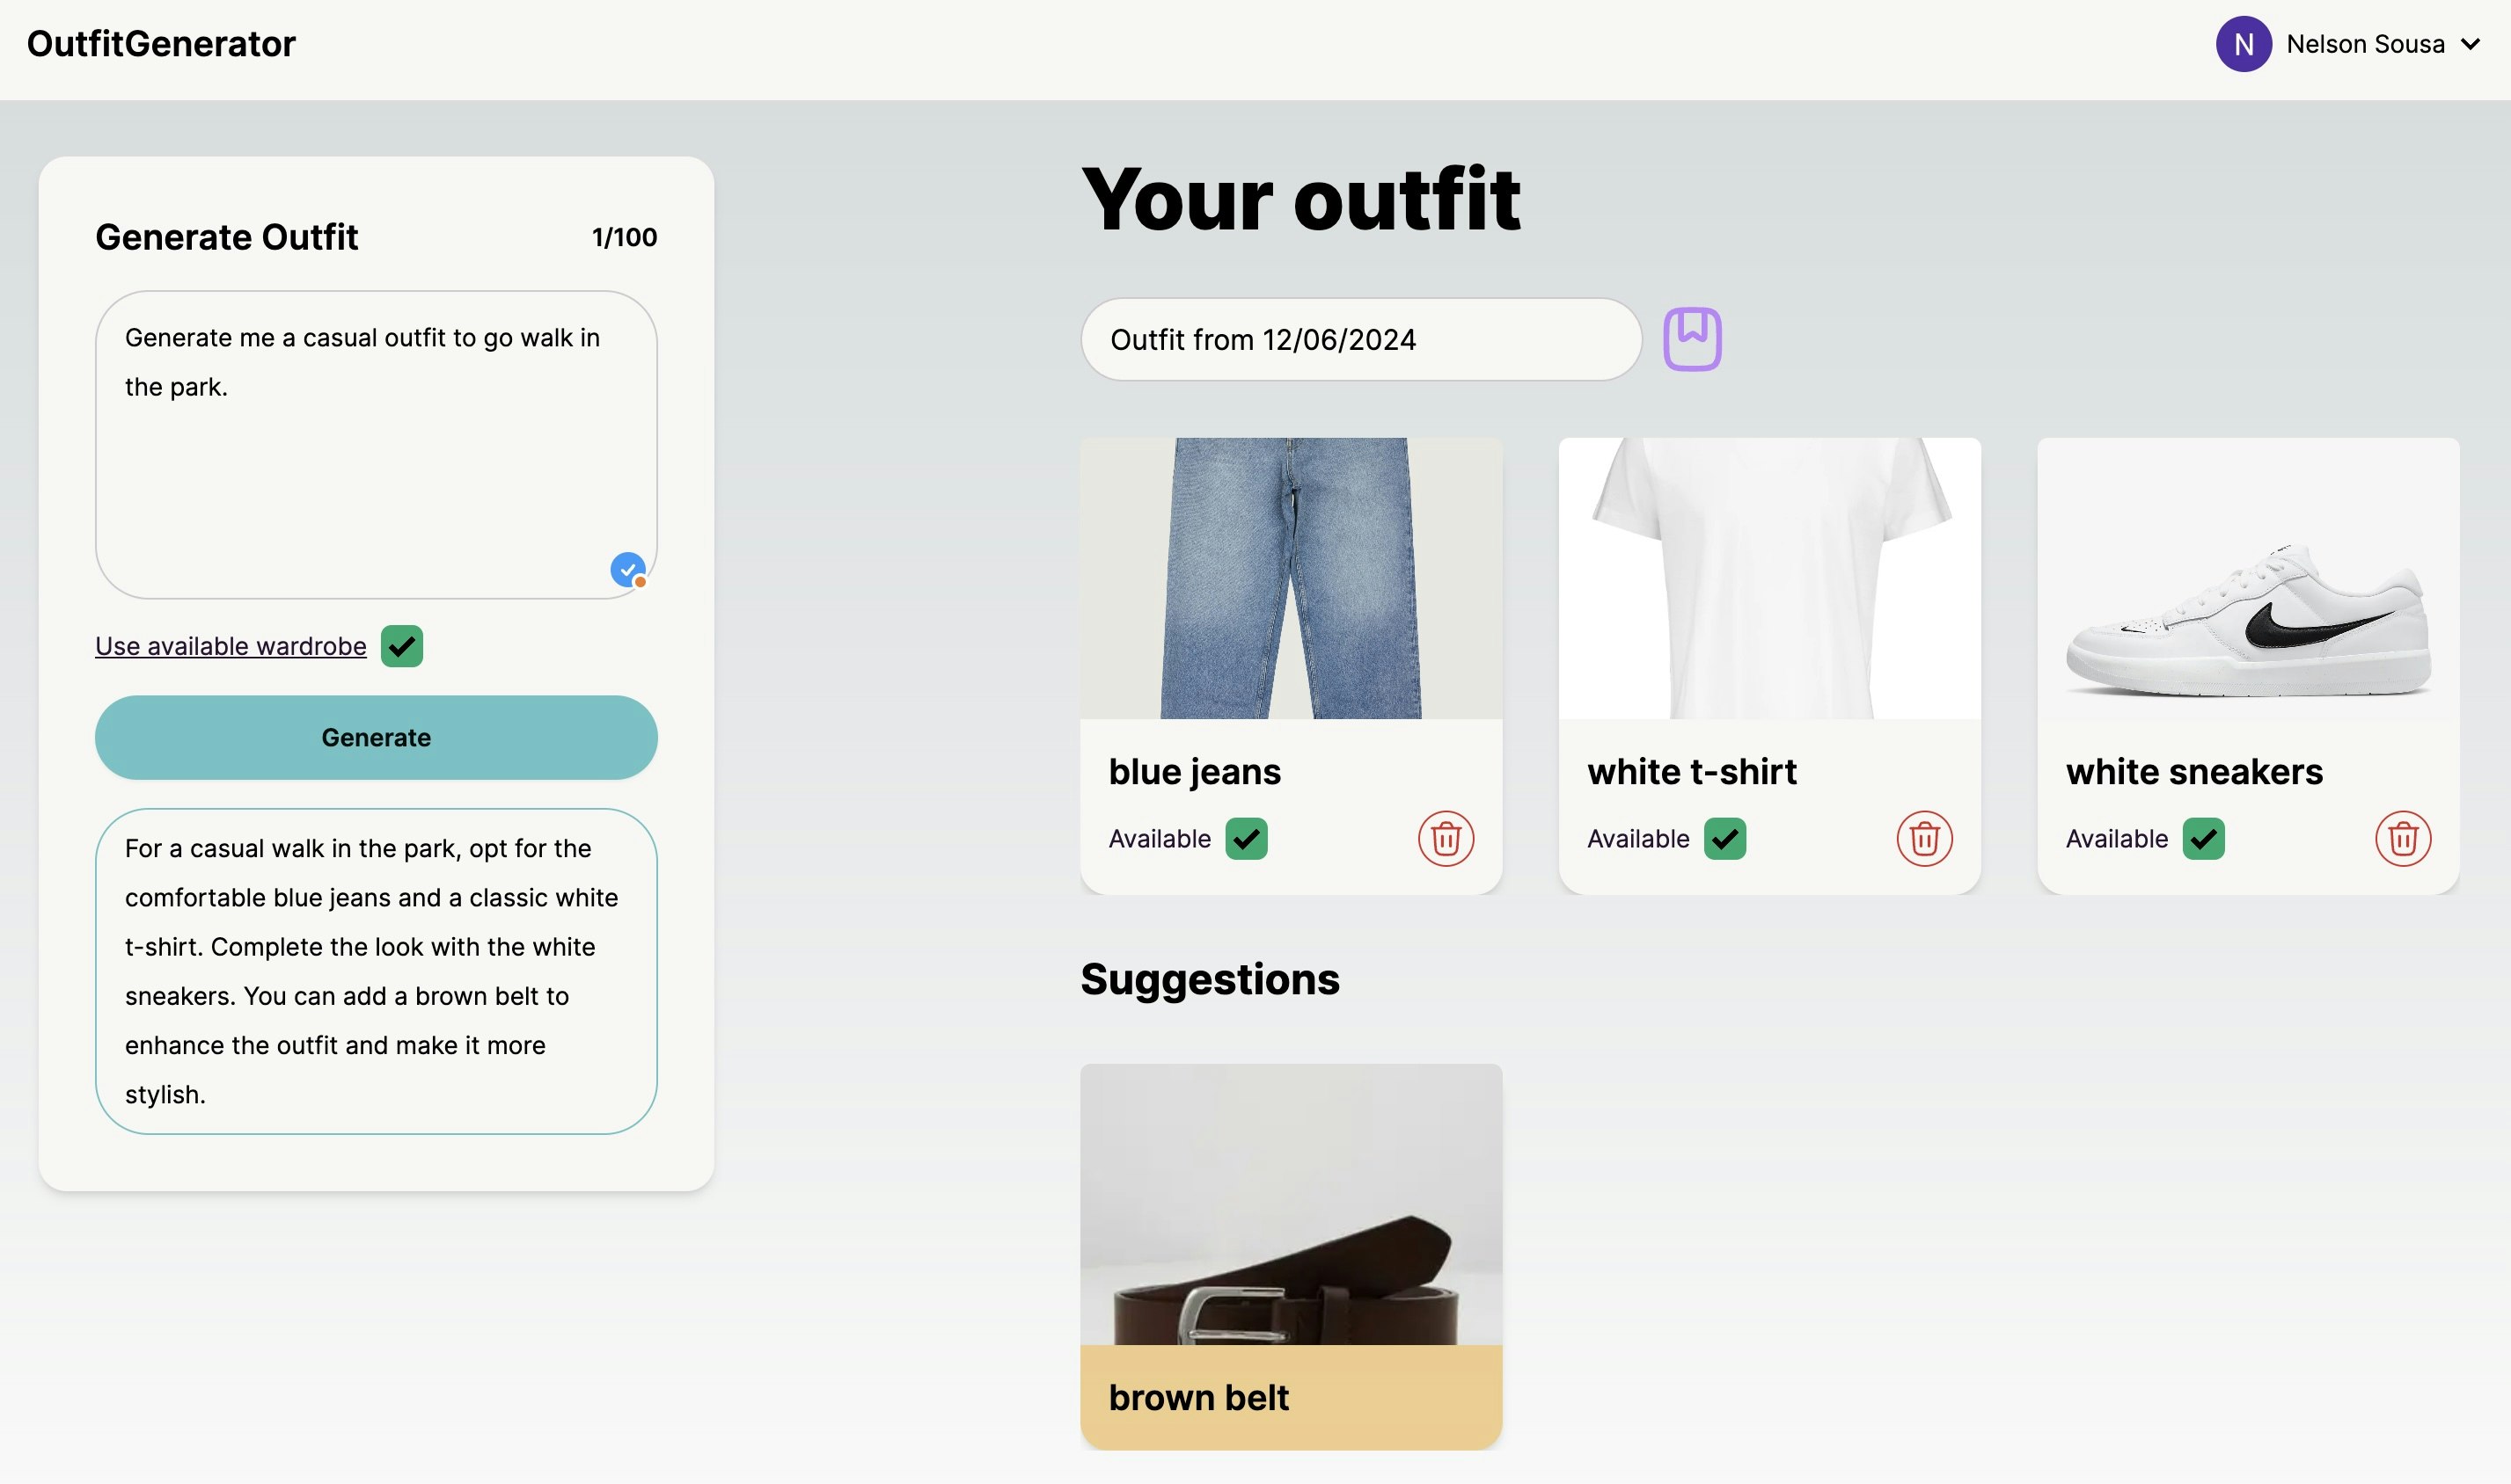2511x1484 pixels.
Task: Toggle Available checkbox on white t-shirt
Action: [1724, 838]
